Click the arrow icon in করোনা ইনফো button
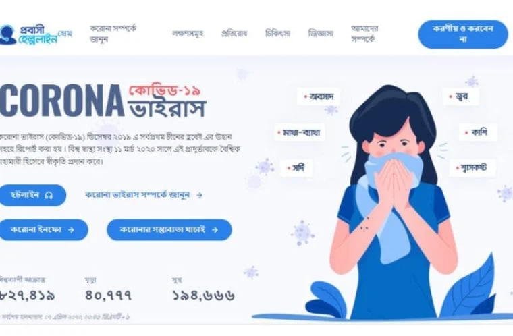This screenshot has height=336, width=513. (71, 230)
